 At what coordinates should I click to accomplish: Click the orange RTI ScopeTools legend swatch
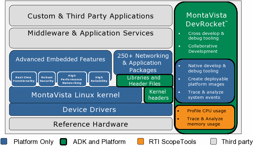pos(141,142)
